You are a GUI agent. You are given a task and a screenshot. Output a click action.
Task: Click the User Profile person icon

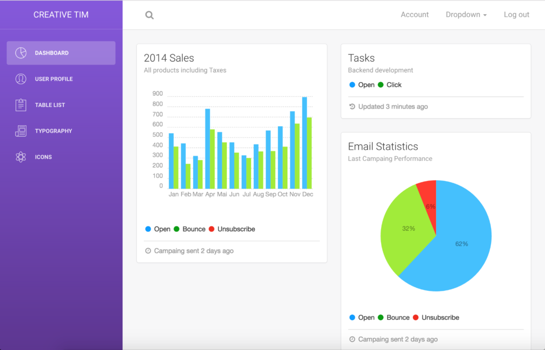pyautogui.click(x=21, y=79)
